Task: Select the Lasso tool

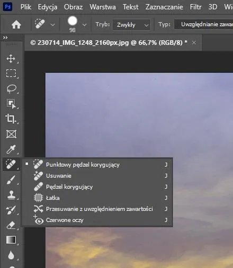Action: click(x=11, y=88)
